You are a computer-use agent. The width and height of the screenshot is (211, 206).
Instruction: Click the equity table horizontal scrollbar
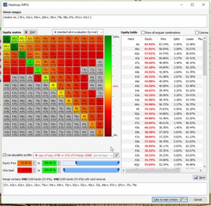click(153, 170)
